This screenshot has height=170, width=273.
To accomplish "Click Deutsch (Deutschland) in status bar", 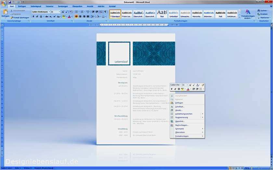I will point(44,168).
